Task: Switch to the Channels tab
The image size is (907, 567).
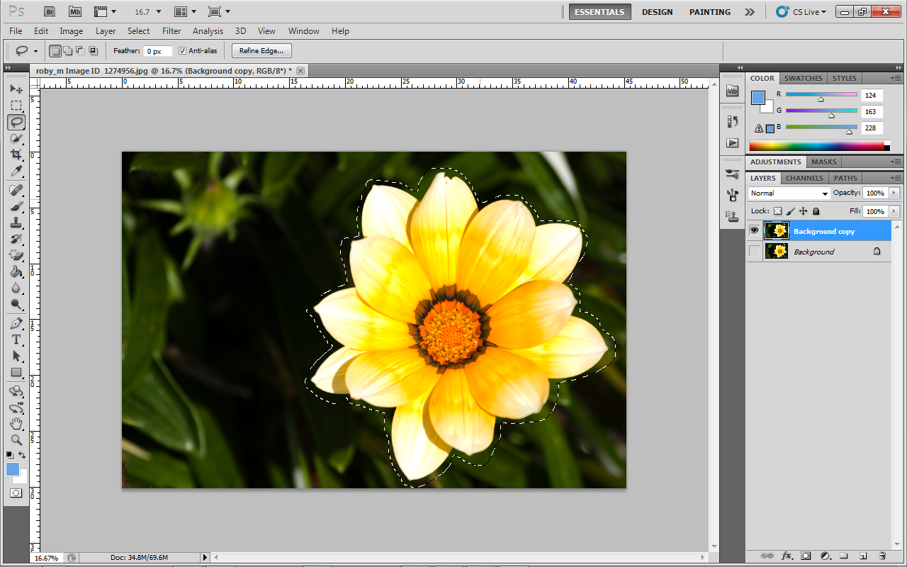Action: (804, 178)
